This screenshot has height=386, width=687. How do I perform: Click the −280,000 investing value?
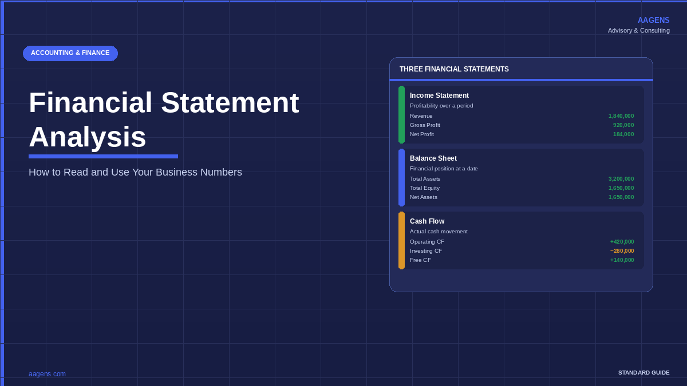coord(622,251)
